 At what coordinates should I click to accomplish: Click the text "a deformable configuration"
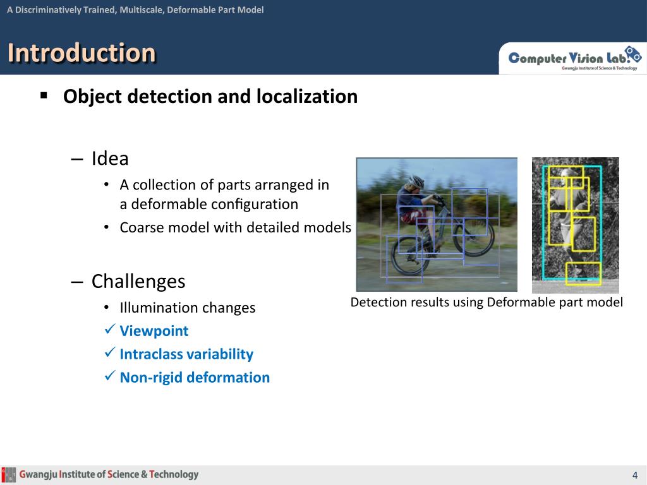pos(209,204)
